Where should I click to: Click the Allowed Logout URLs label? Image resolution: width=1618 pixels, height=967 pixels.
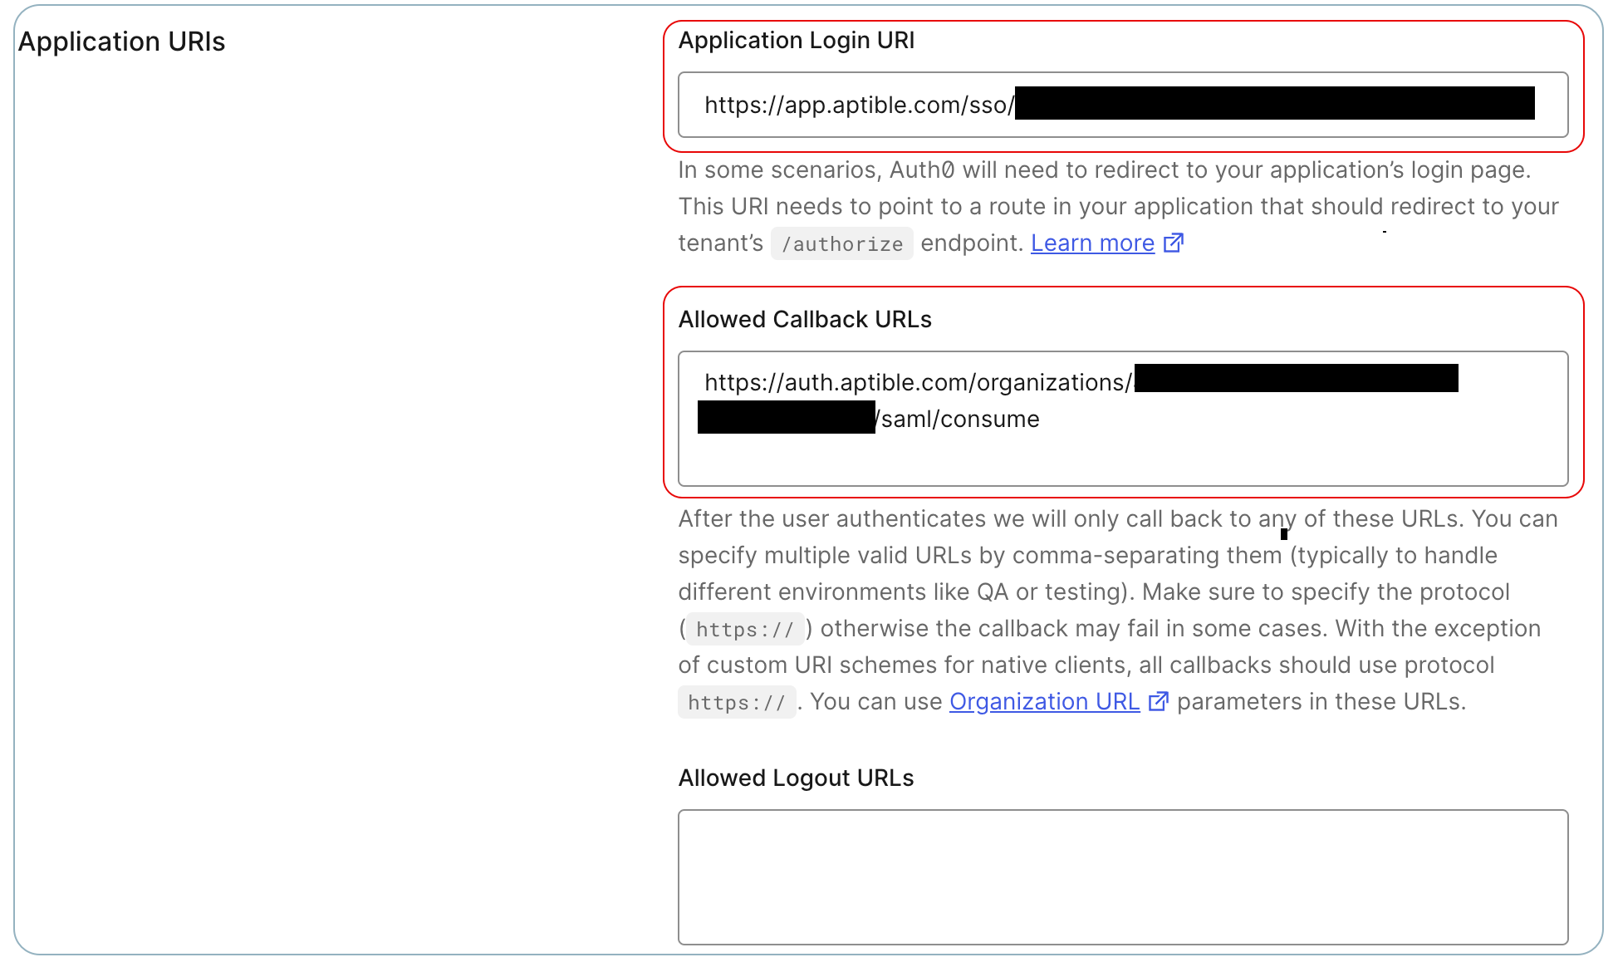click(x=795, y=778)
